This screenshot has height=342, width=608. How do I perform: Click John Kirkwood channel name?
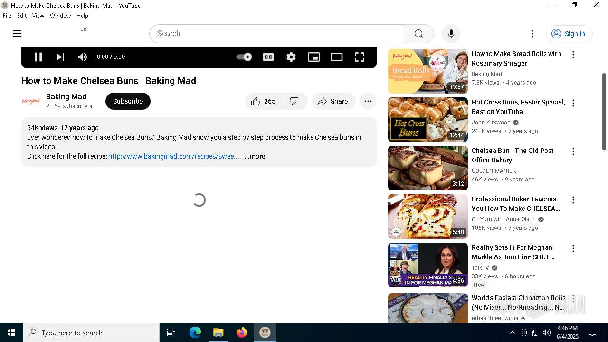[x=491, y=123]
